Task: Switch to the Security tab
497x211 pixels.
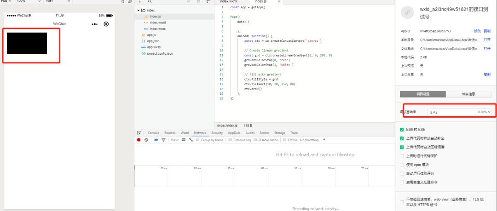Action: (x=217, y=133)
